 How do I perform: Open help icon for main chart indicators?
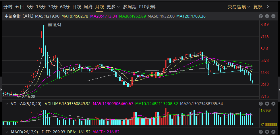click(261, 16)
